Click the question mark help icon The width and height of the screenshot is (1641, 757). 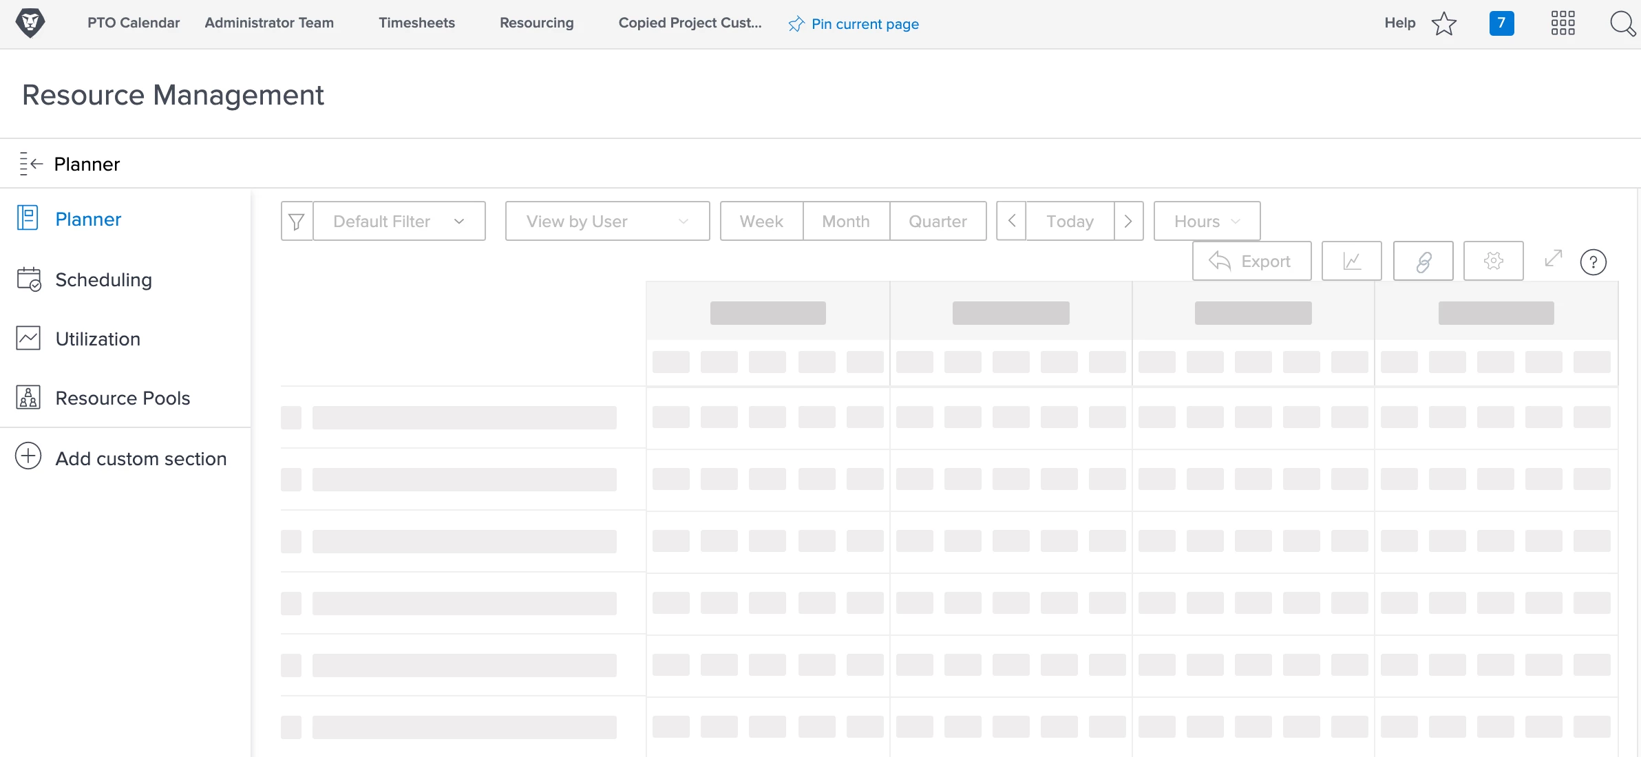[1593, 262]
